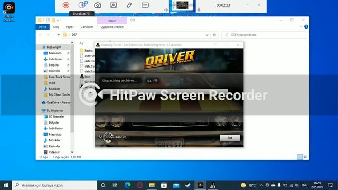This screenshot has width=338, height=190.
Task: Click the navigation pane scroll-down arrow
Action: click(x=72, y=152)
